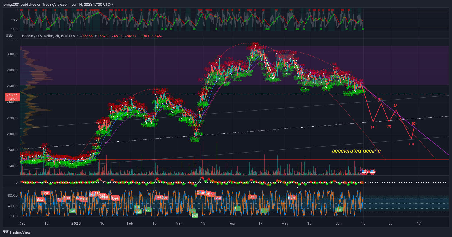Click the 26000 price axis label
Screen dimensions: 452x237
point(12,86)
